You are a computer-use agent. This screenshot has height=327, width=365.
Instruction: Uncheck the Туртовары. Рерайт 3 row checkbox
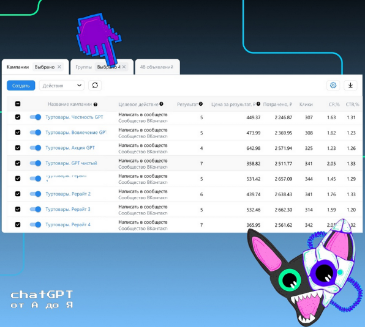pyautogui.click(x=18, y=209)
